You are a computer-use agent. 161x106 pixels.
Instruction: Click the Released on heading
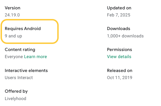120,71
